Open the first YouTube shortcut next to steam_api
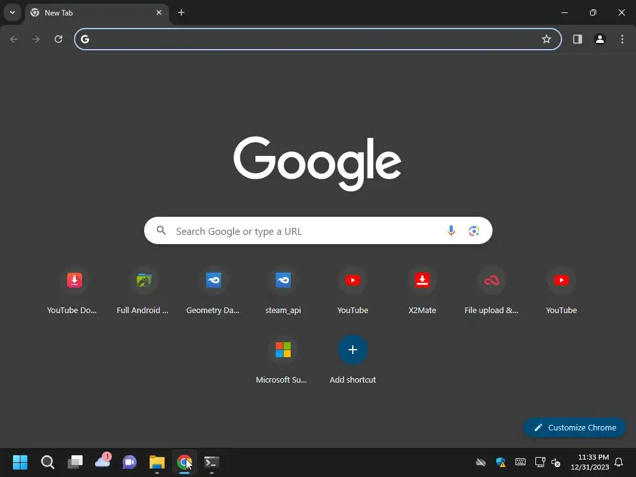This screenshot has width=636, height=477. coord(353,291)
